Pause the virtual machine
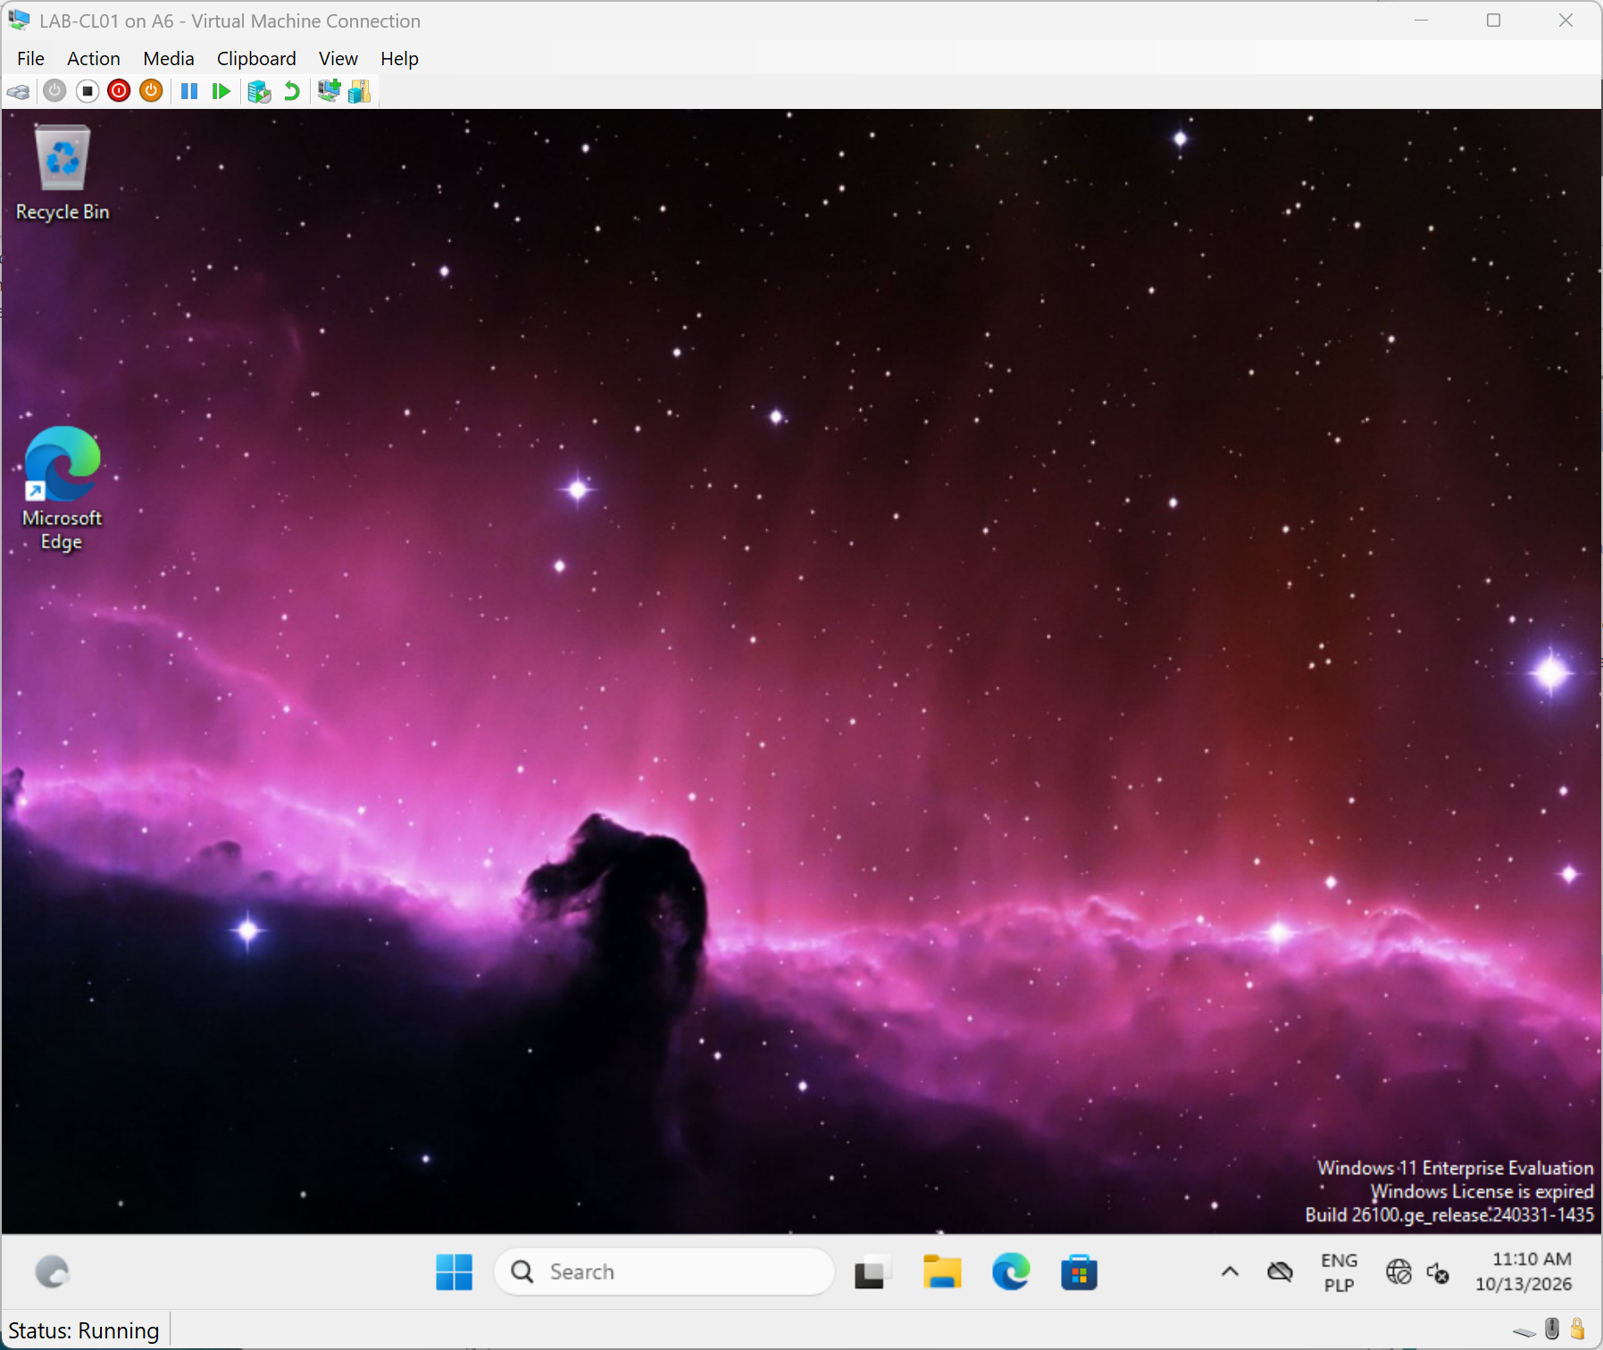This screenshot has width=1603, height=1350. (x=189, y=91)
